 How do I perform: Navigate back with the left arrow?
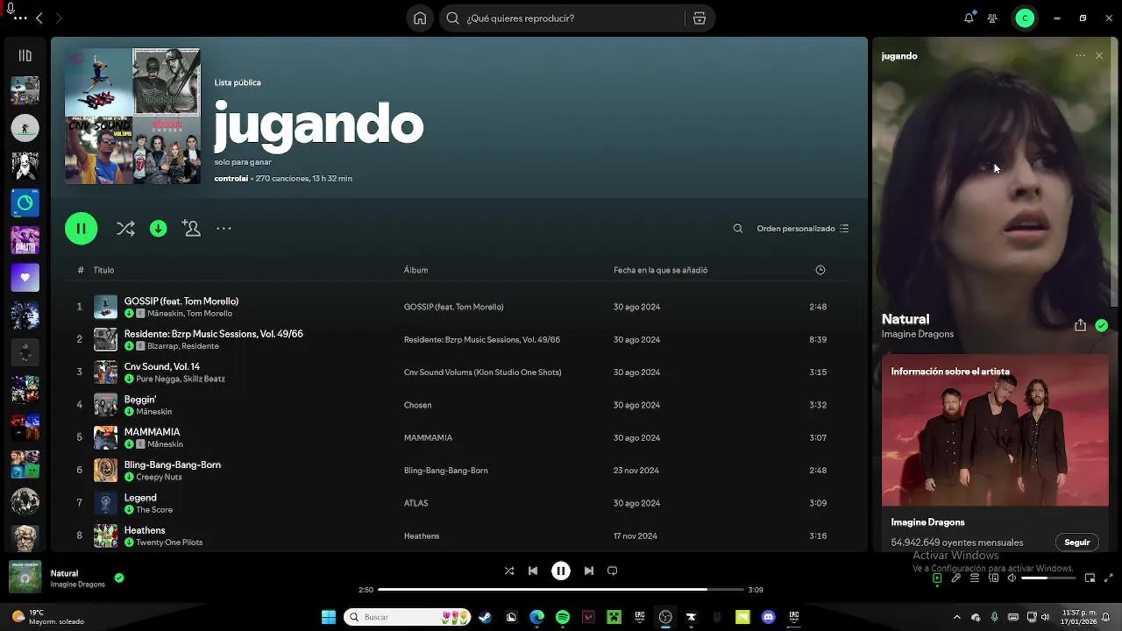tap(39, 18)
